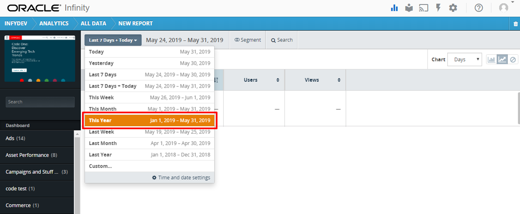Open the Last 7 Days + Today dropdown

pyautogui.click(x=113, y=40)
